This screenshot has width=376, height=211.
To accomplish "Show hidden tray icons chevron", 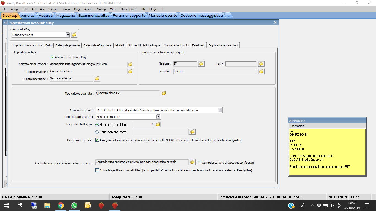I will 312,206.
